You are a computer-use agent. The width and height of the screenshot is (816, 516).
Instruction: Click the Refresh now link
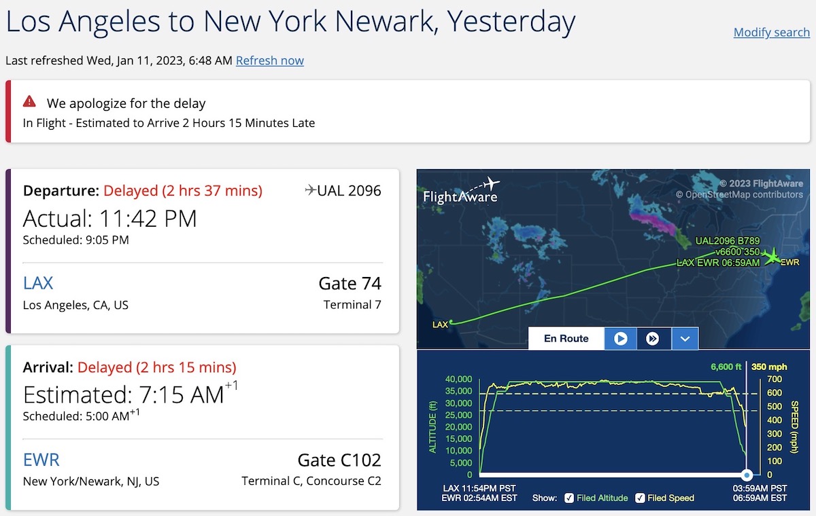(x=270, y=60)
